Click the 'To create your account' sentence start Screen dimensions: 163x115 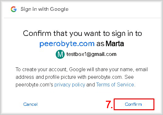pyautogui.click(x=41, y=70)
